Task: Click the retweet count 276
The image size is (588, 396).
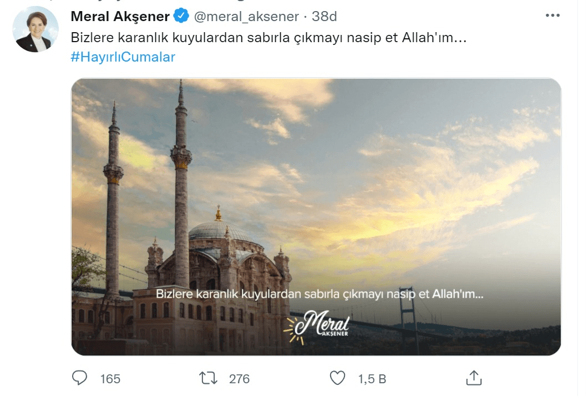Action: tap(239, 379)
